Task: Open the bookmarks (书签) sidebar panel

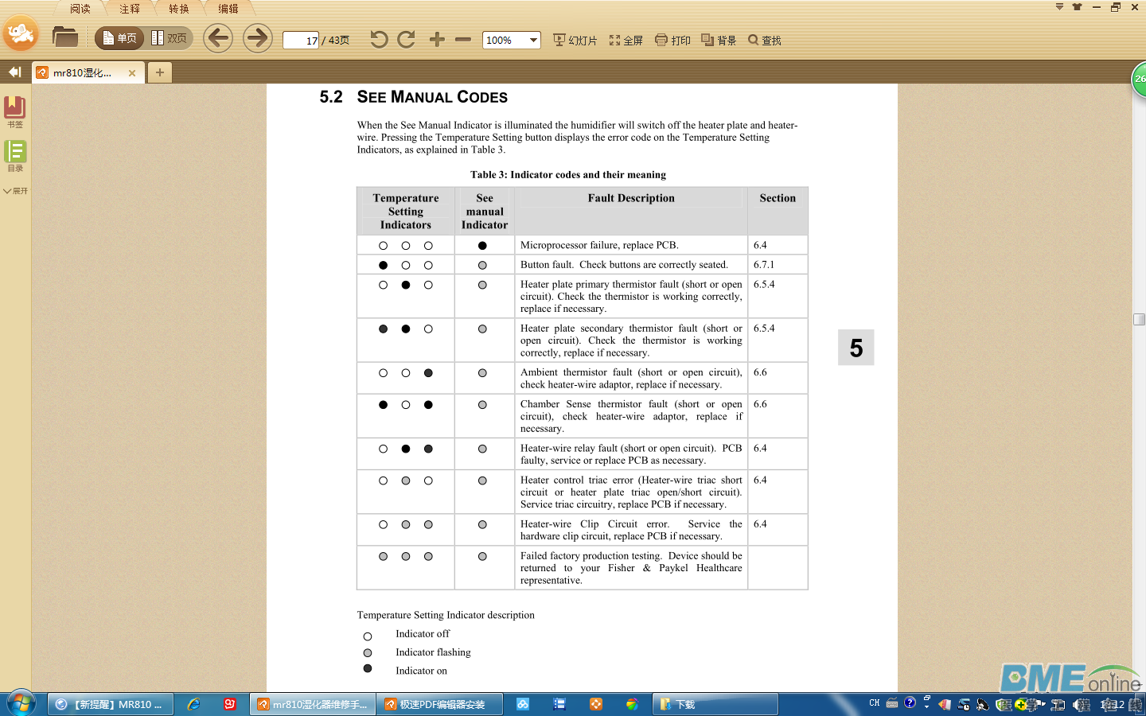Action: [x=15, y=111]
